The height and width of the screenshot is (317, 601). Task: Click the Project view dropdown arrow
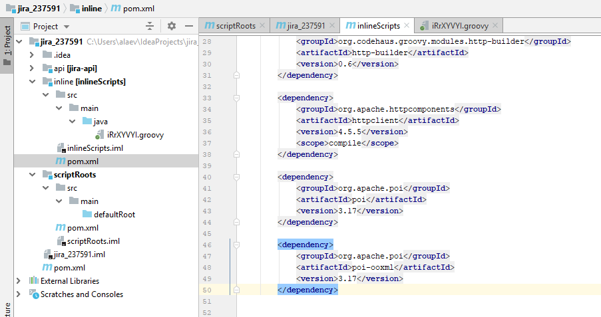pyautogui.click(x=67, y=27)
